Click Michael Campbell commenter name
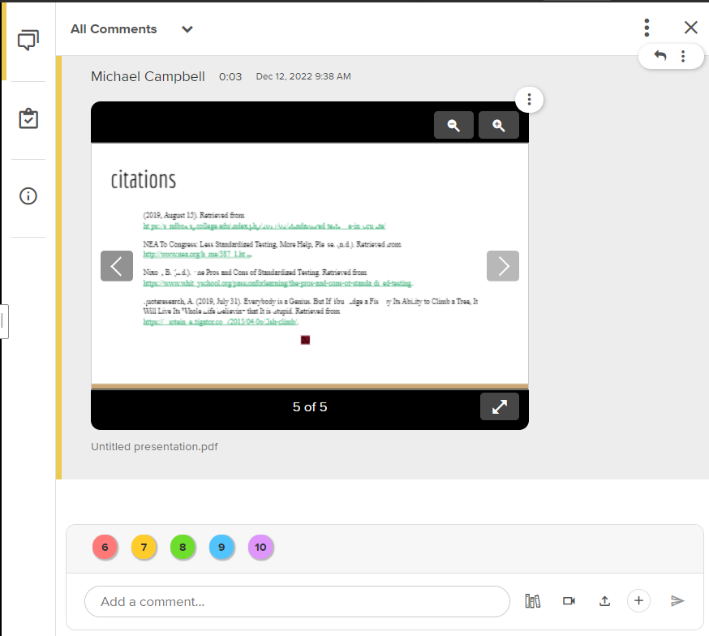Image resolution: width=709 pixels, height=636 pixels. pyautogui.click(x=148, y=76)
